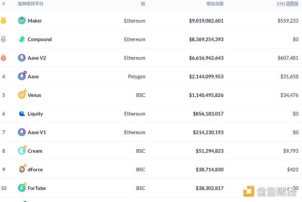Sort by 24H liquidation column header

(288, 4)
